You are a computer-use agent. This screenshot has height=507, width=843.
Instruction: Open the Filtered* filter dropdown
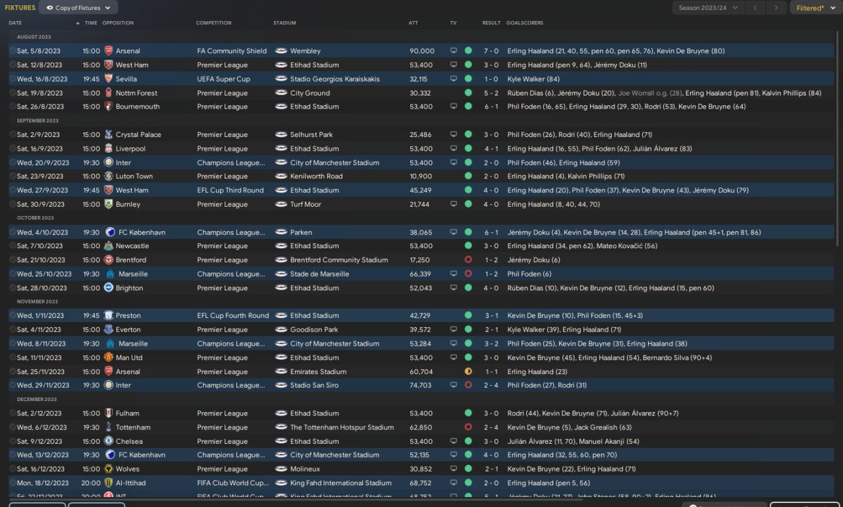(x=815, y=8)
